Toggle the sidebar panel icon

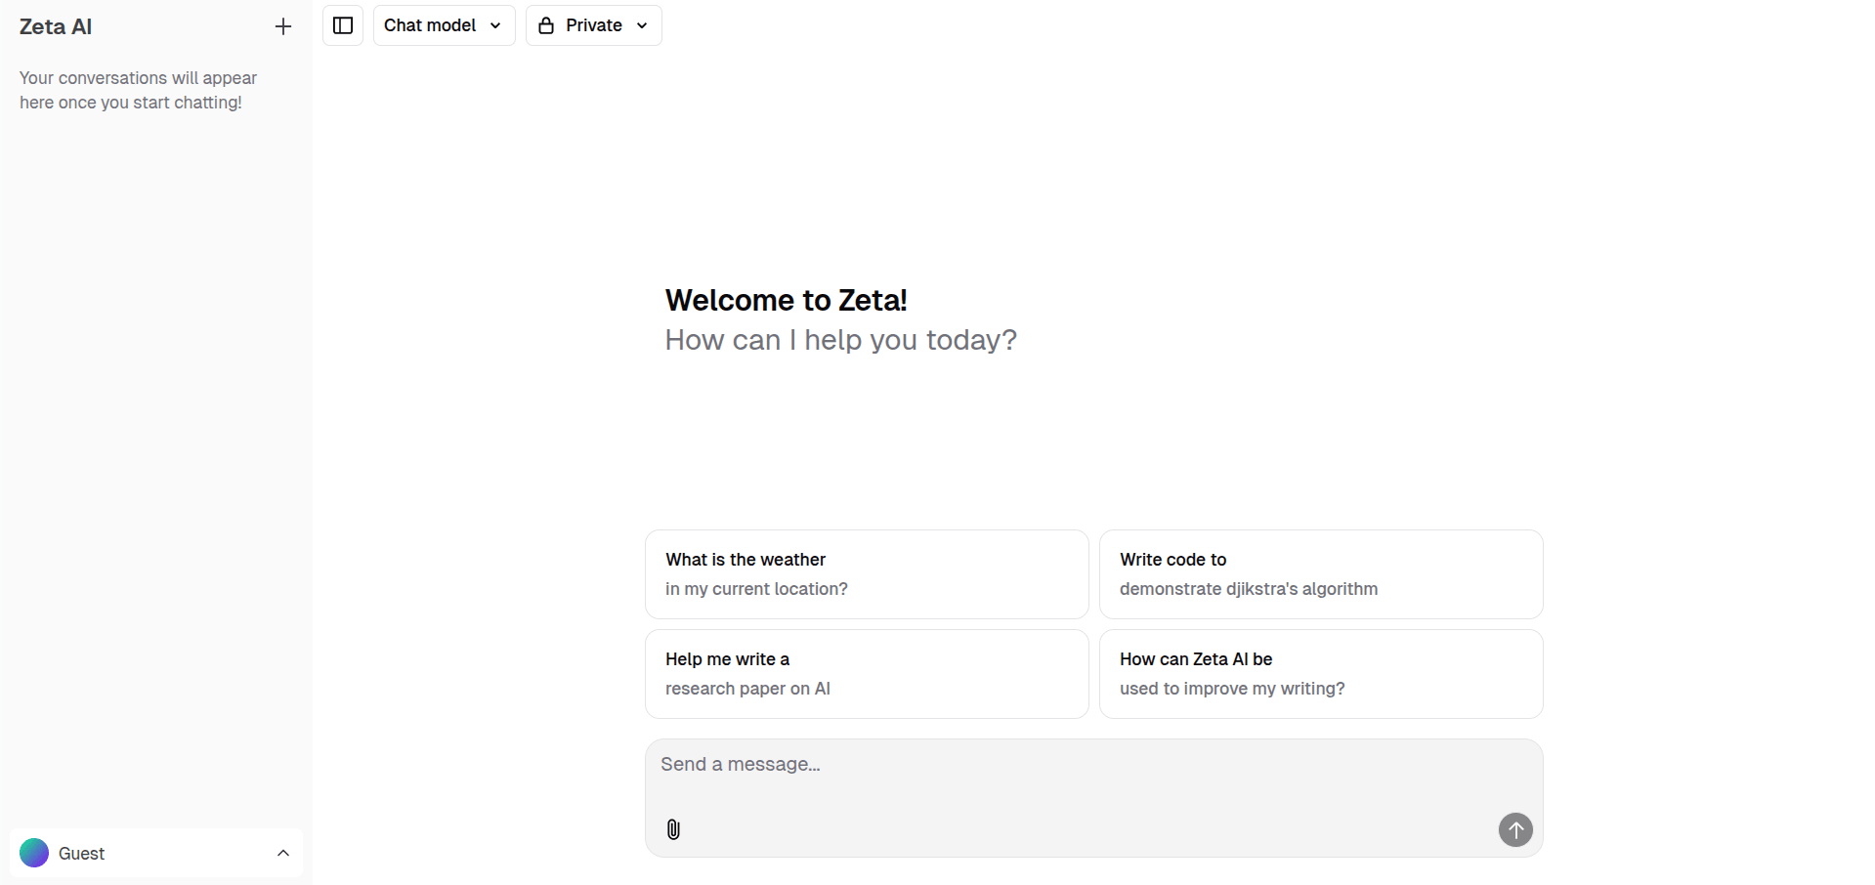[343, 25]
